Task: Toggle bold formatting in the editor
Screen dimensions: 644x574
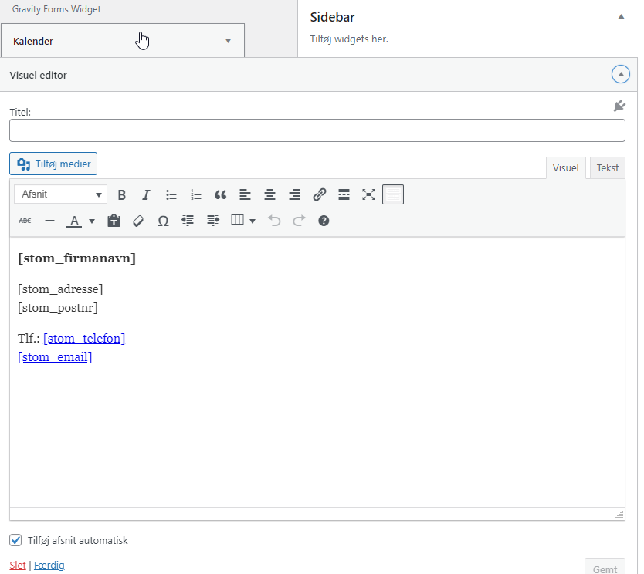Action: tap(121, 194)
